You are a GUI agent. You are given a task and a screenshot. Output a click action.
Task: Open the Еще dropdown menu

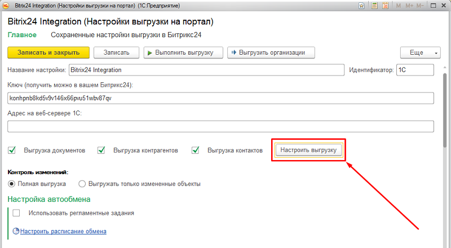420,52
